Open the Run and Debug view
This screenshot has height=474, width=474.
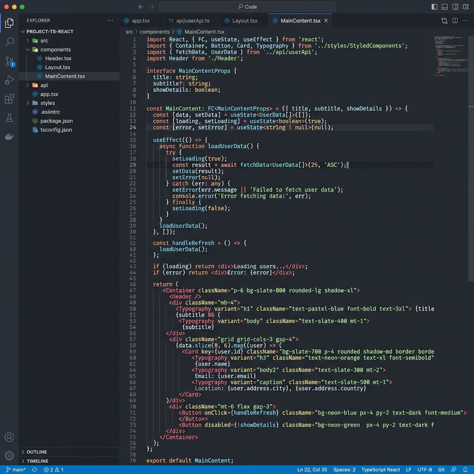click(x=9, y=80)
